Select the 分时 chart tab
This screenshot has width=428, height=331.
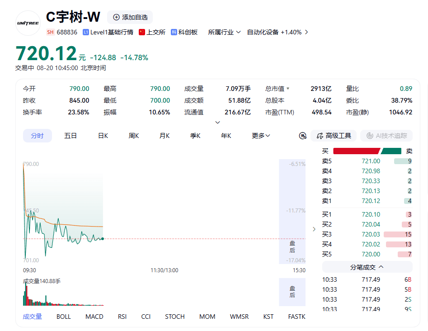click(x=38, y=136)
